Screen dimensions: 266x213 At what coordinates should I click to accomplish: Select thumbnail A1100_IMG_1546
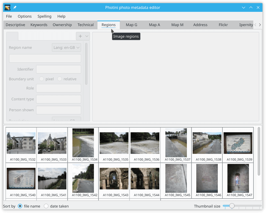coord(207,180)
